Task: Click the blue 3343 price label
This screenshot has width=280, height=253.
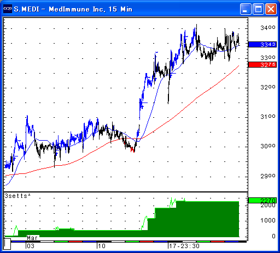Action: [x=262, y=44]
